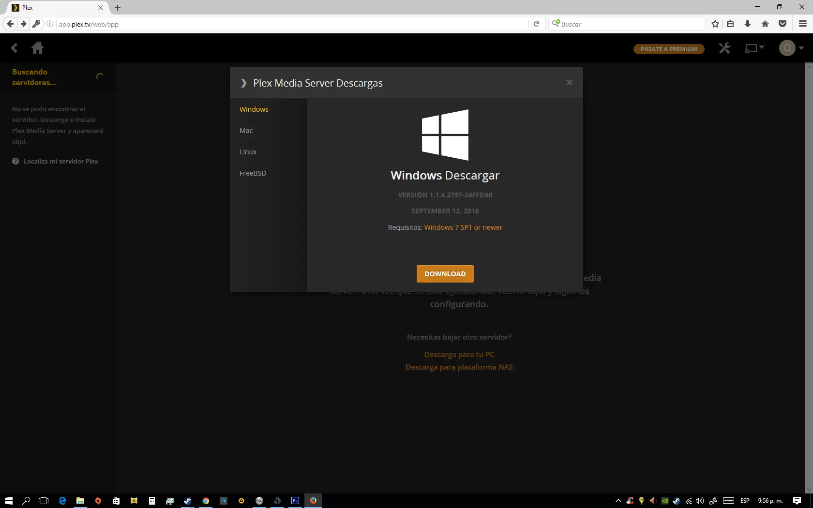
Task: Open the touch keyboard tray icon
Action: [728, 501]
